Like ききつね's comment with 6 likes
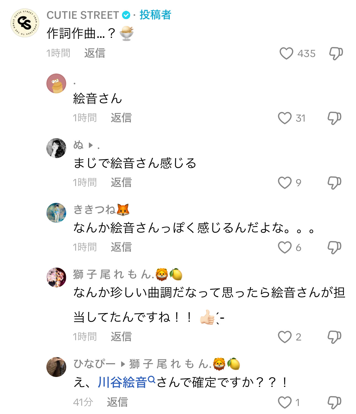Image resolution: width=356 pixels, height=414 pixels. pos(285,247)
